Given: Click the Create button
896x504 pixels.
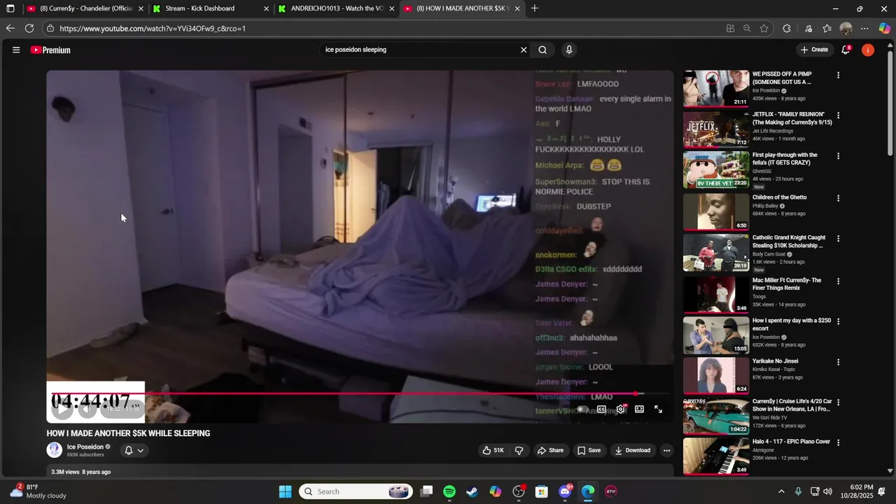Looking at the screenshot, I should [814, 50].
